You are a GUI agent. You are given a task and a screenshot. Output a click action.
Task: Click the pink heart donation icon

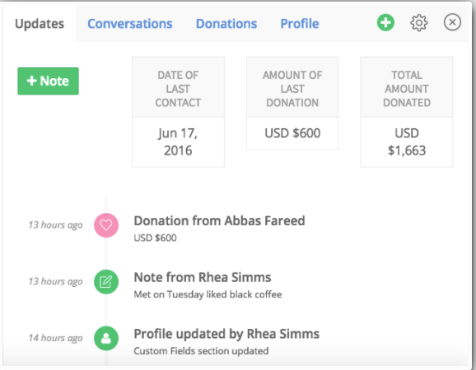(x=106, y=225)
